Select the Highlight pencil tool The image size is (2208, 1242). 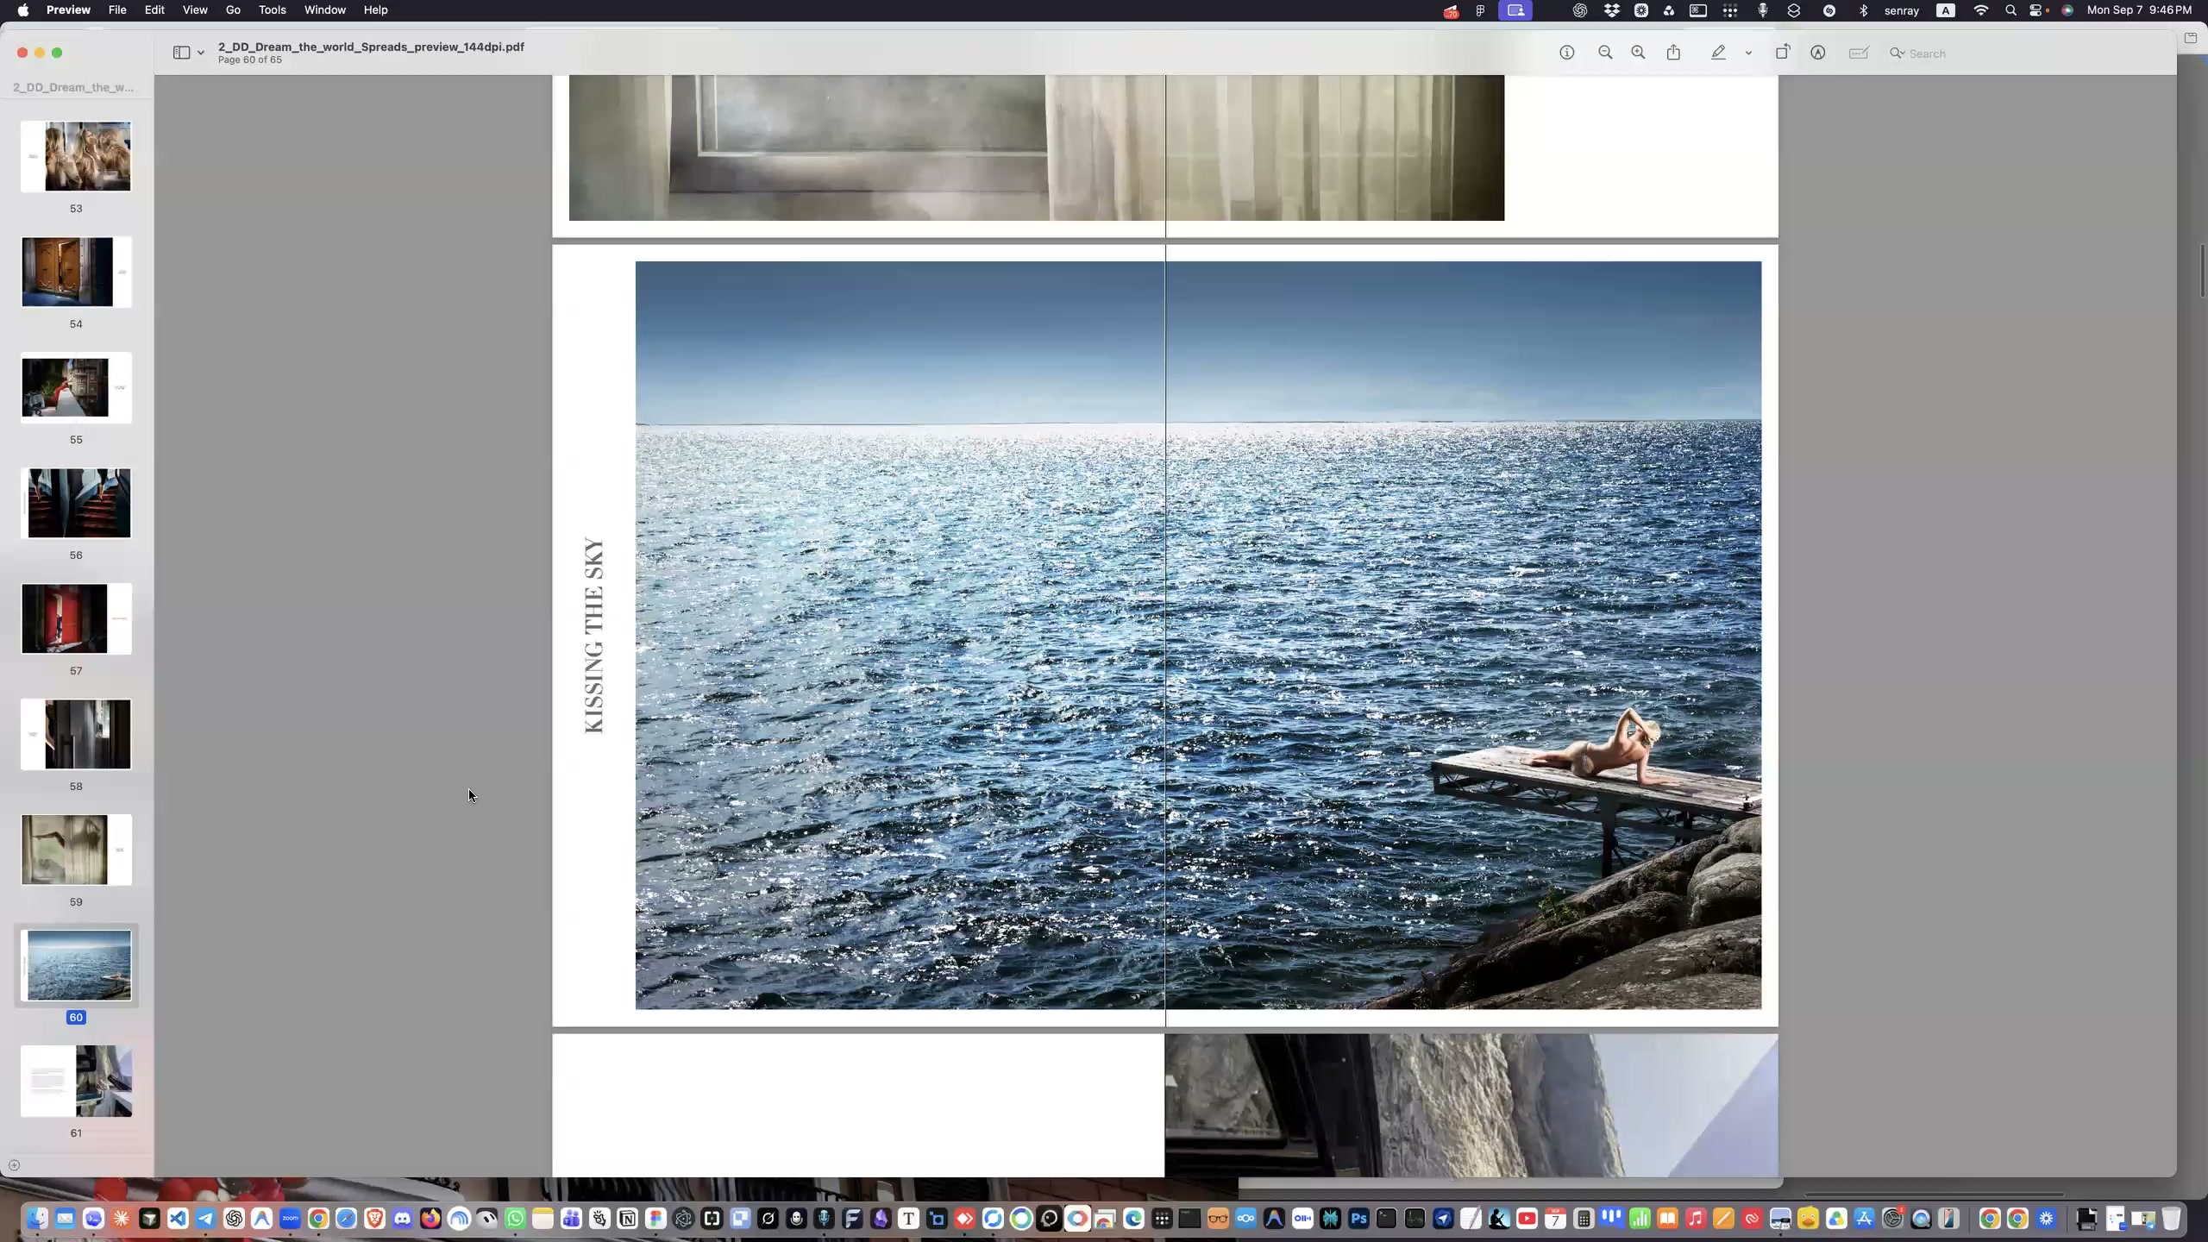coord(1718,53)
